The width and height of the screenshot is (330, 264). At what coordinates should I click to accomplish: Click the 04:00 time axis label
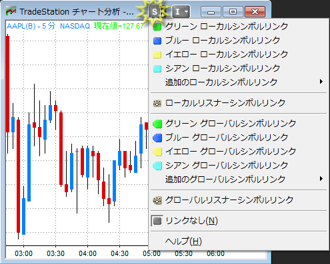87,253
